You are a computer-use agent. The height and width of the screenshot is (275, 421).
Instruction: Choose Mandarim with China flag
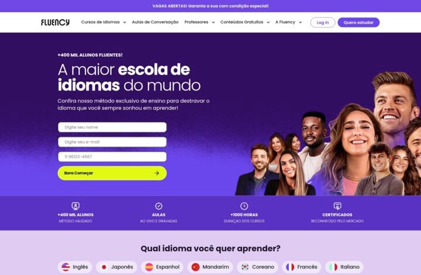(210, 267)
